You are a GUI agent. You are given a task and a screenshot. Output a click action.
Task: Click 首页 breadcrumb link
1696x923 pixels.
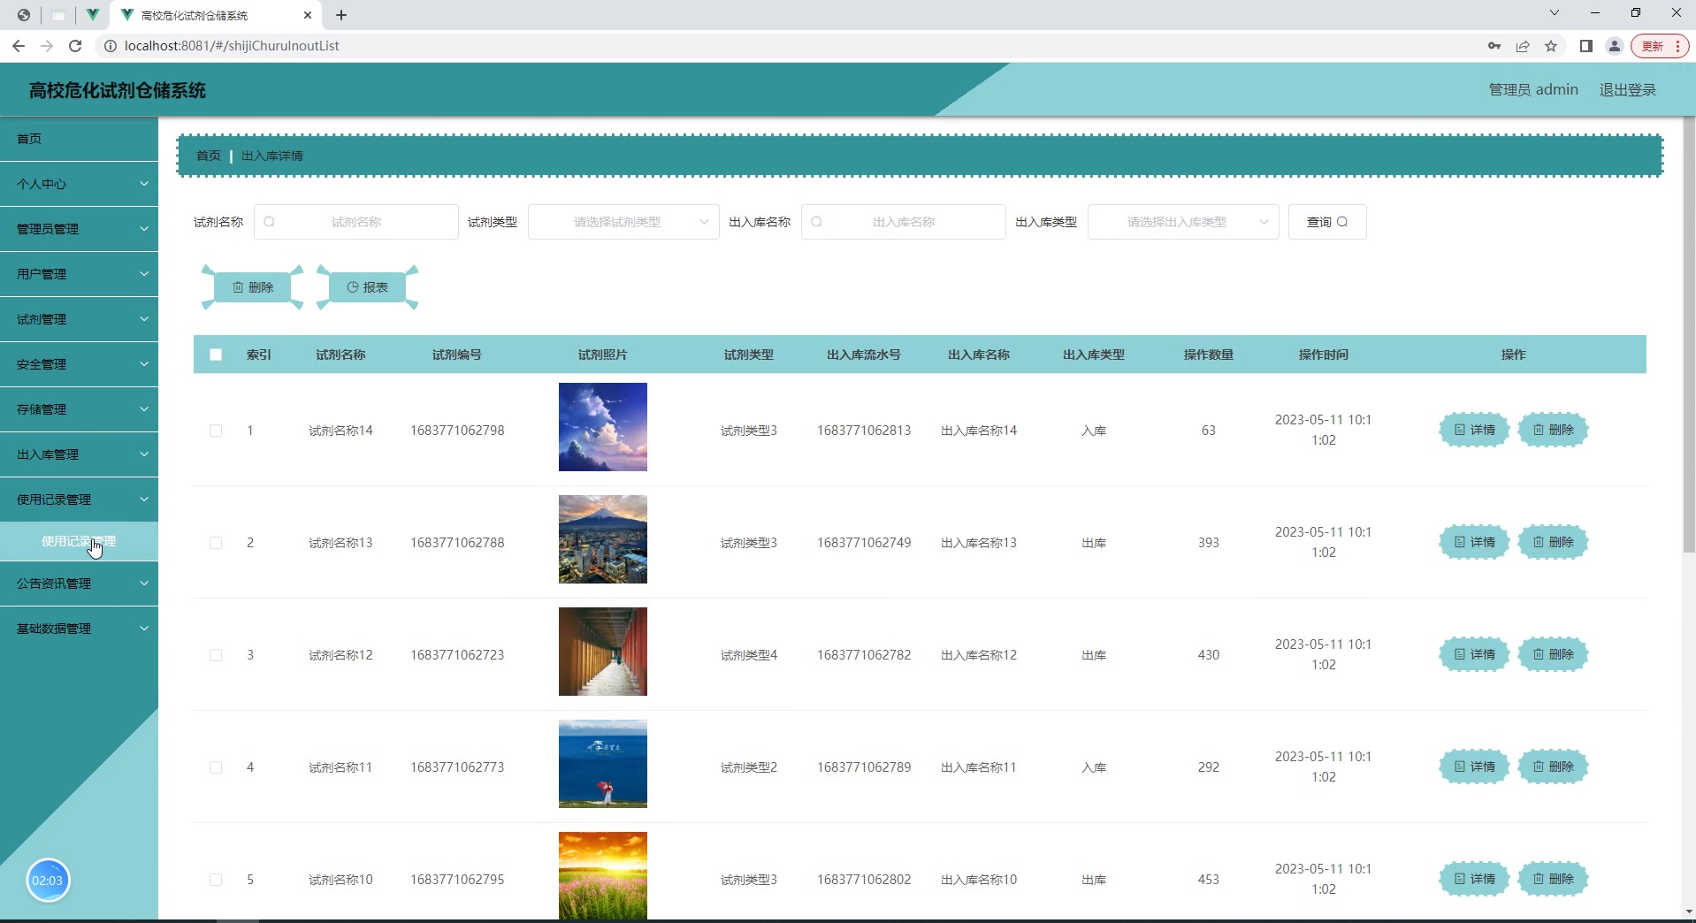[x=209, y=156]
